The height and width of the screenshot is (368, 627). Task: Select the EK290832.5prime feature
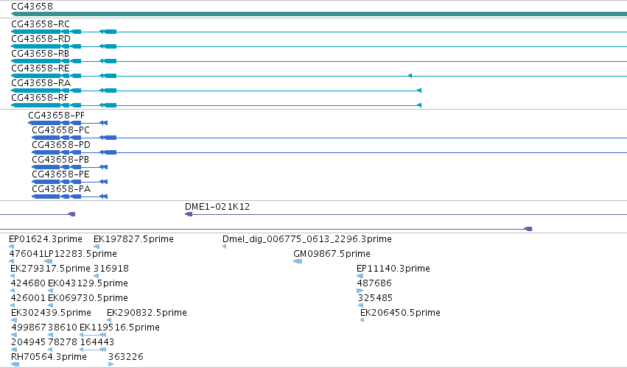(x=147, y=313)
